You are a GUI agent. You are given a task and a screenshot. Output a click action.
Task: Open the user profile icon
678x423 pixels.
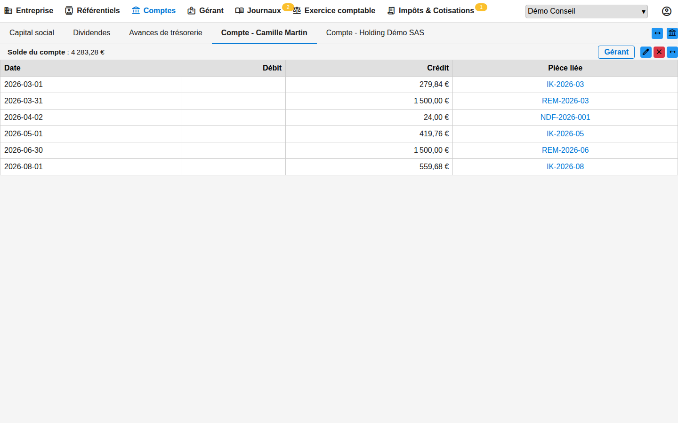tap(667, 11)
